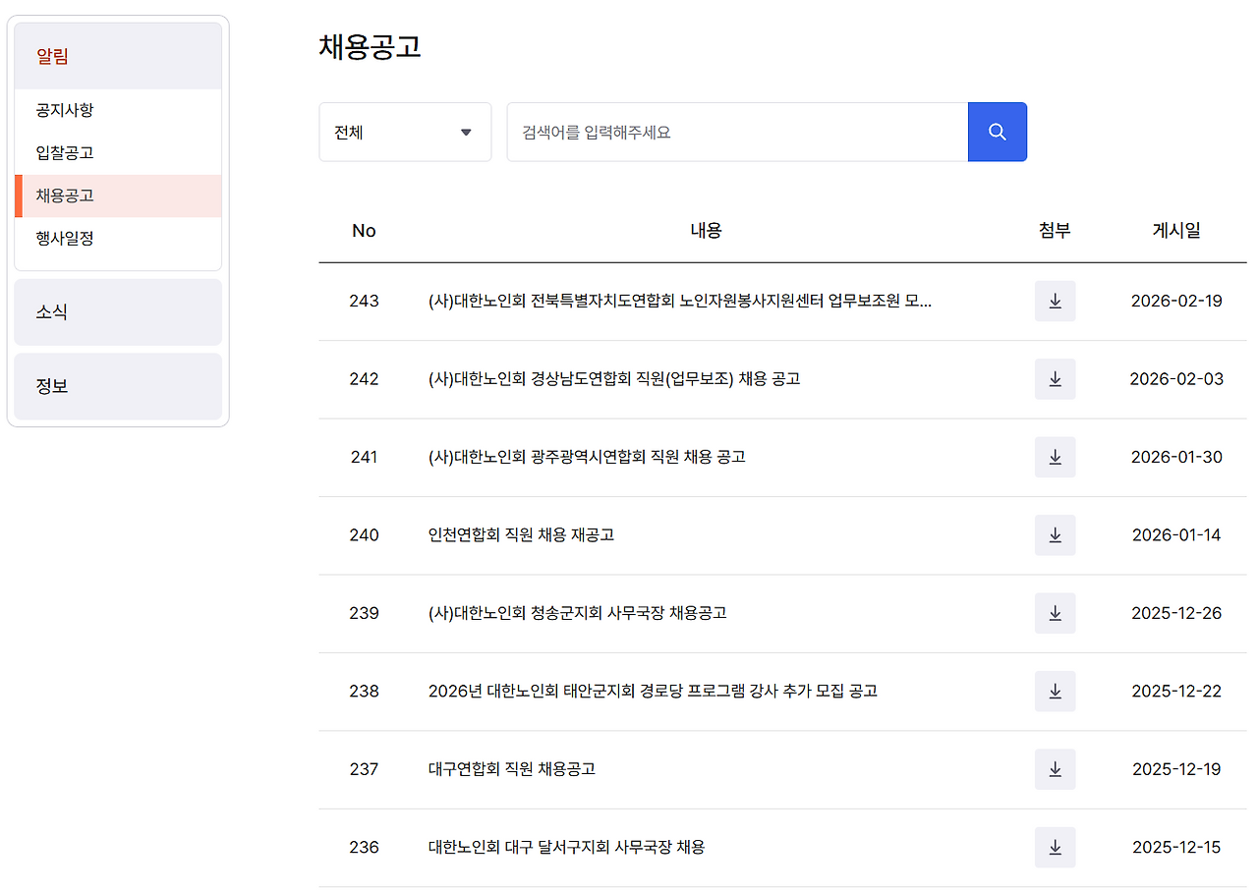
Task: Click the date 2026-02-03
Action: (x=1176, y=379)
